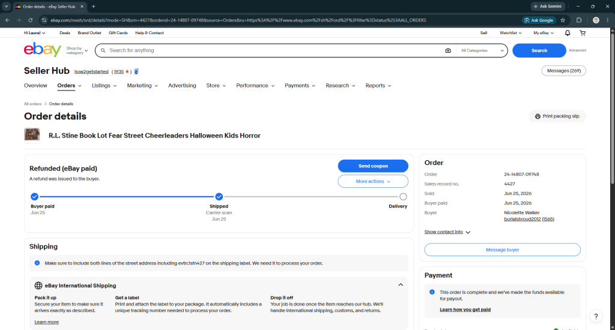Open the Performance menu
The image size is (615, 330).
point(255,85)
